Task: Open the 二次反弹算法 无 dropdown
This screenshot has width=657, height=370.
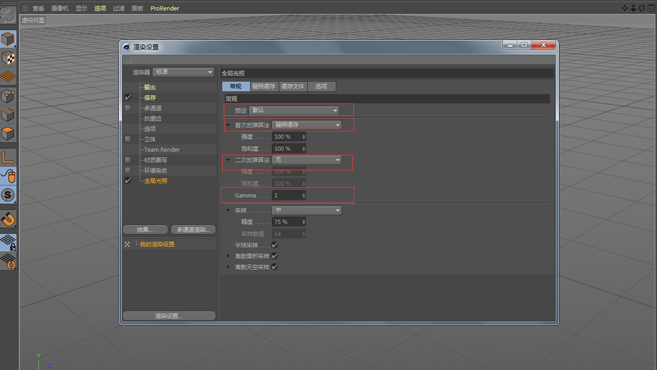Action: pyautogui.click(x=307, y=160)
